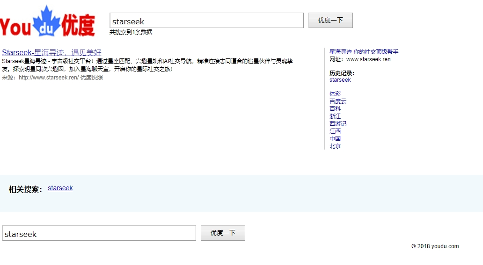Click the 共搜索到1条数据 result count text
The height and width of the screenshot is (265, 483).
(131, 32)
